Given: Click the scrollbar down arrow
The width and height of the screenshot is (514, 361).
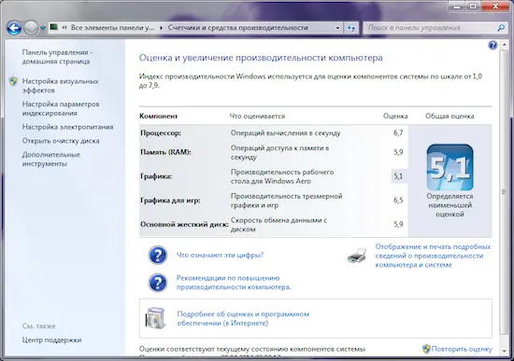Looking at the screenshot, I should [x=504, y=351].
